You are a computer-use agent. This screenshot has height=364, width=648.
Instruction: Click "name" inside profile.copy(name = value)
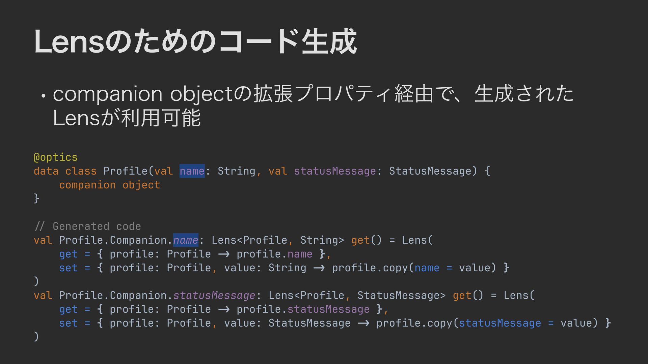click(x=427, y=268)
